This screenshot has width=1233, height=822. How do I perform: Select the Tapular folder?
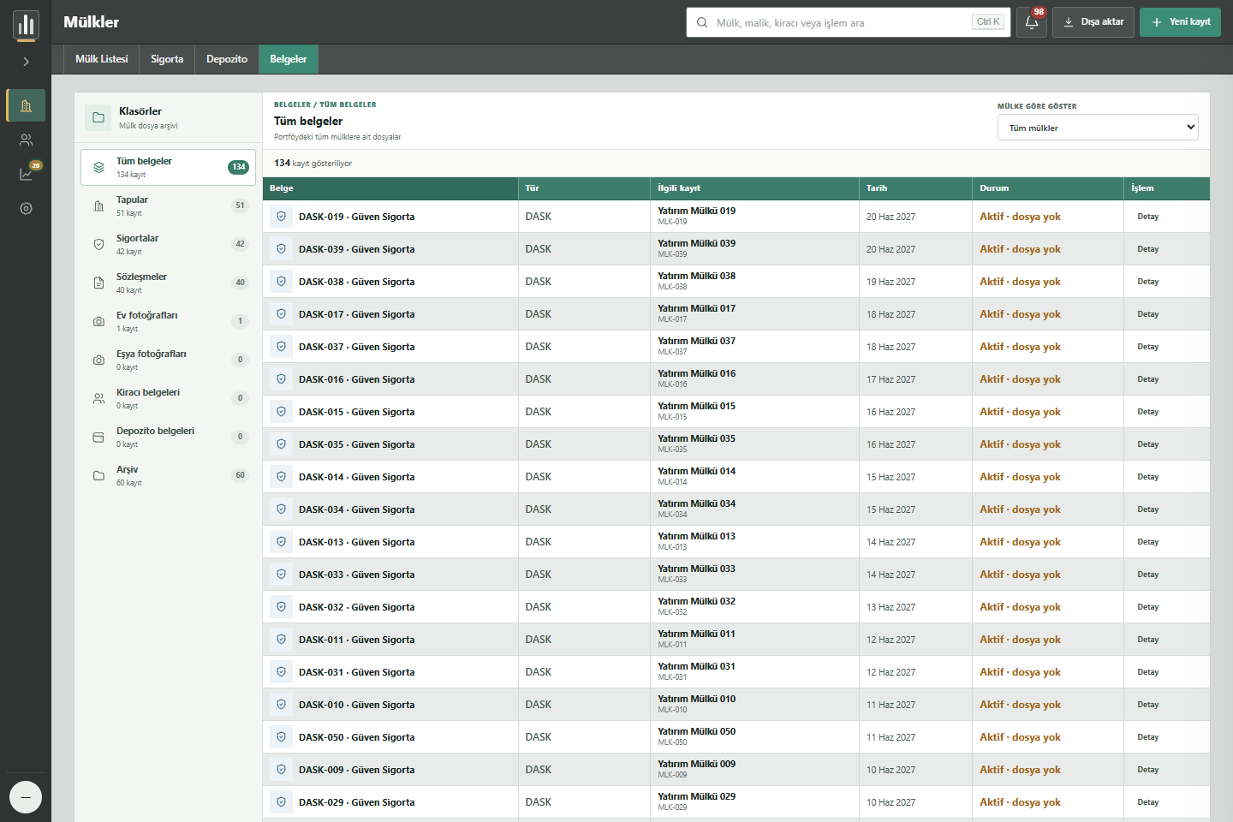pos(169,205)
